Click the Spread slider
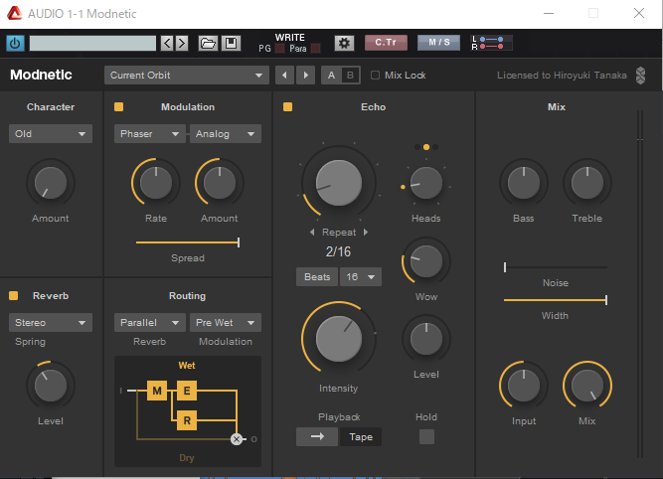Image resolution: width=663 pixels, height=479 pixels. [188, 242]
